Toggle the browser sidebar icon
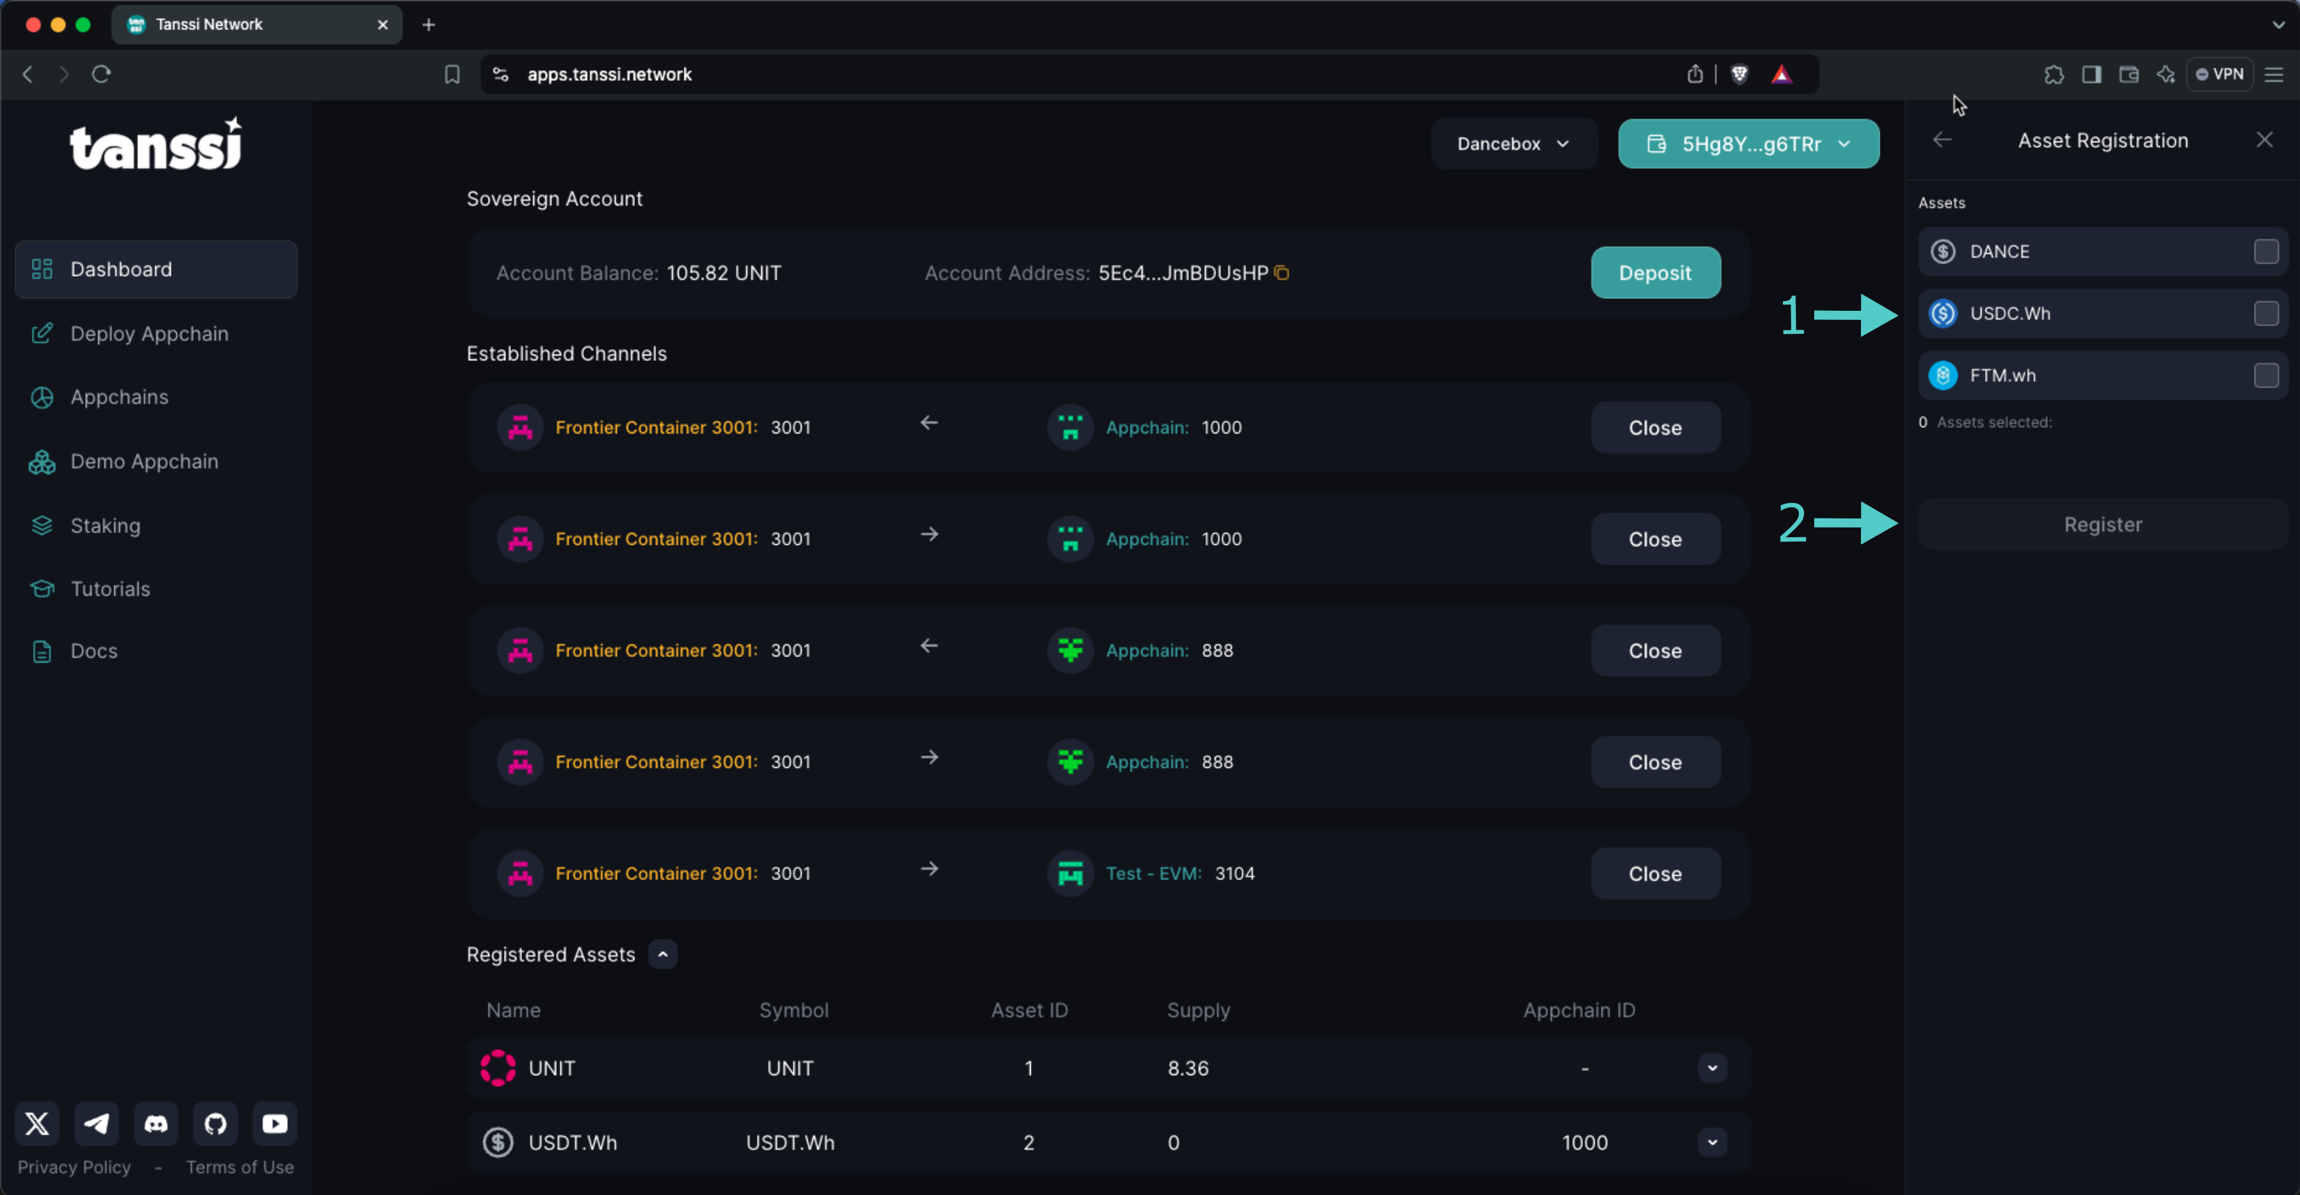Image resolution: width=2300 pixels, height=1195 pixels. click(2091, 74)
